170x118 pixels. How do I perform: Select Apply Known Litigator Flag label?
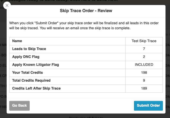click(35, 65)
